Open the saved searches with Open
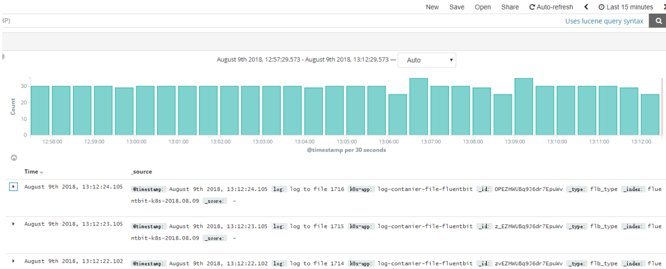Image resolution: width=666 pixels, height=269 pixels. (483, 7)
